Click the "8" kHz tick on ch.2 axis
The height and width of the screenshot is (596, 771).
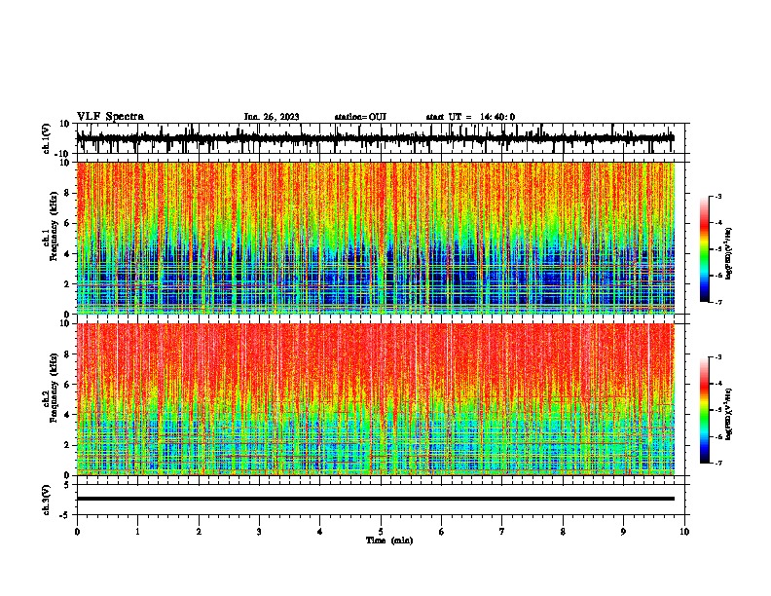coord(68,354)
